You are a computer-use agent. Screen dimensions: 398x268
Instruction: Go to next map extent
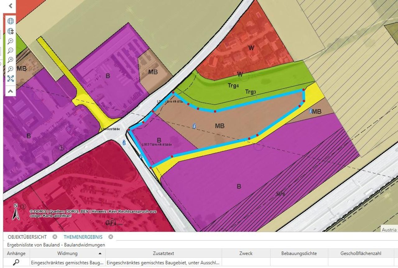coord(11,69)
